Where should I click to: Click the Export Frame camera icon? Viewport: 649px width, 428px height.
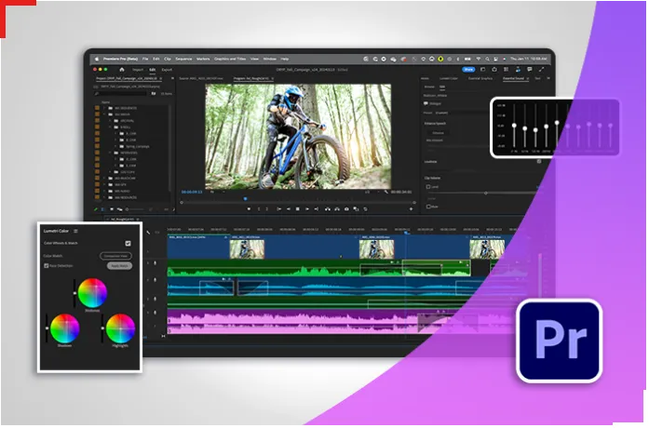pos(346,209)
